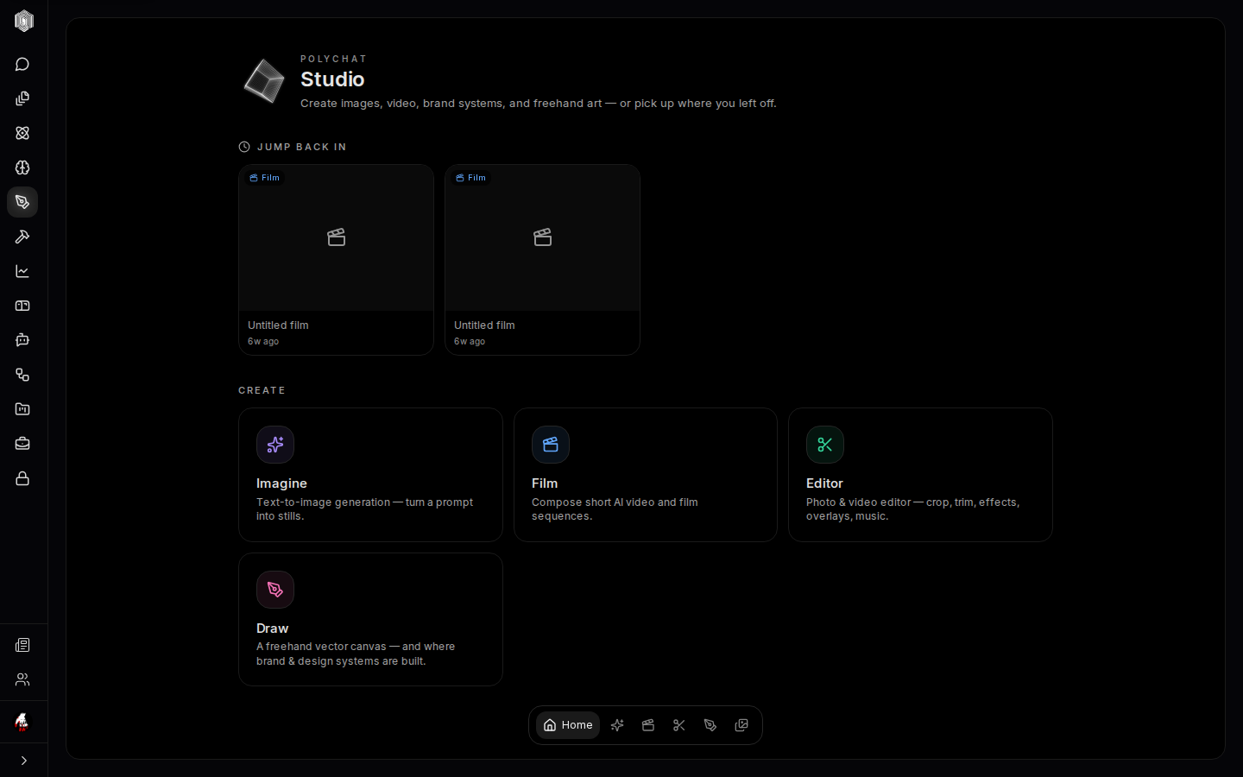Open the chat bubble icon in sidebar

click(x=22, y=64)
